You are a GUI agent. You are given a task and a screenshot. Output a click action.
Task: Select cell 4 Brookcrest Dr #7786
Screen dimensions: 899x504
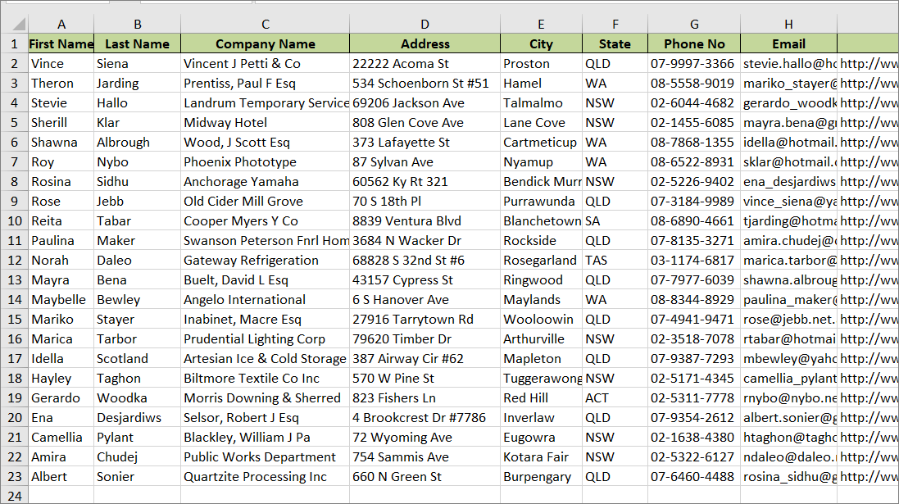click(425, 417)
